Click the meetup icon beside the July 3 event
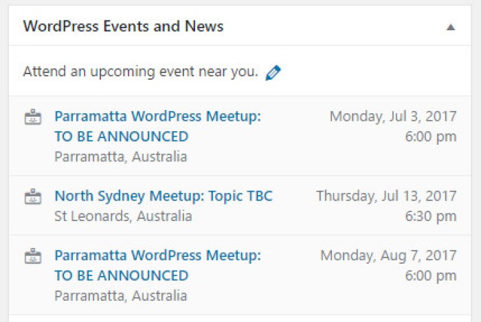This screenshot has height=322, width=481. click(x=33, y=117)
